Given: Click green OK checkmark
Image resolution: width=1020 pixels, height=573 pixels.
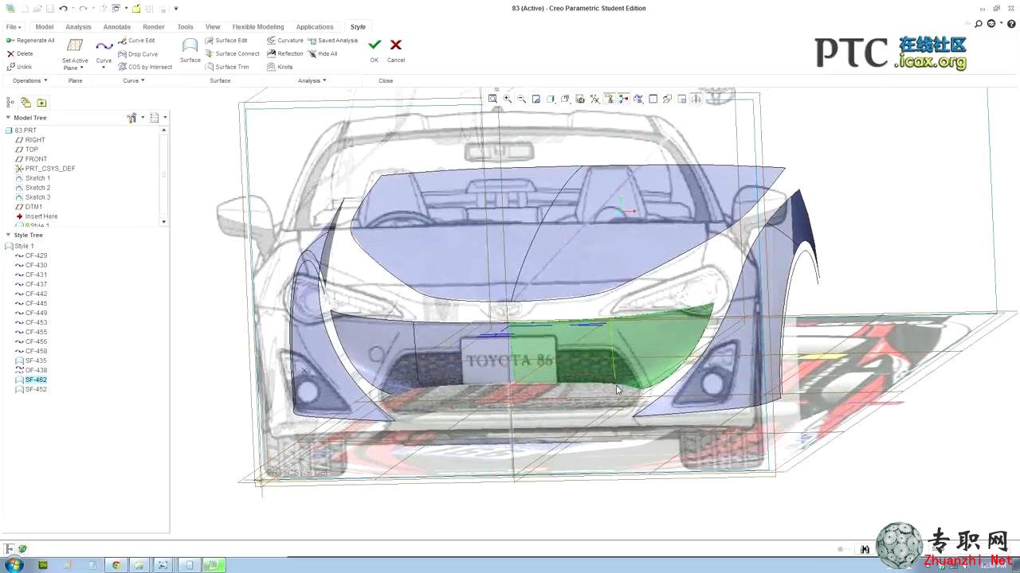Looking at the screenshot, I should [x=375, y=45].
